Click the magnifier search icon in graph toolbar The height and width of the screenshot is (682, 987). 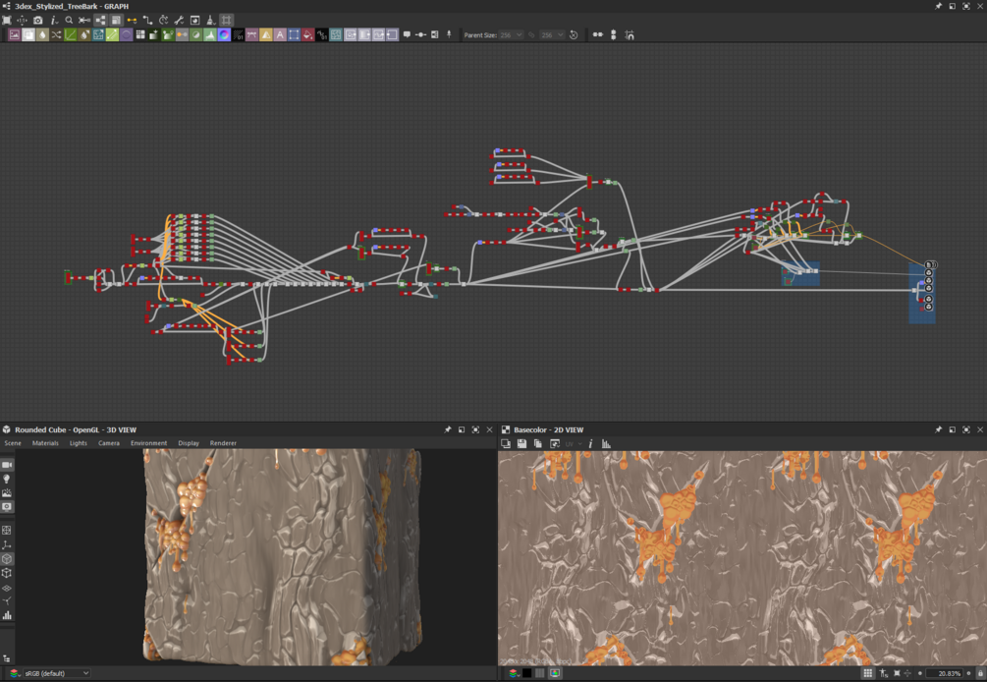(70, 21)
